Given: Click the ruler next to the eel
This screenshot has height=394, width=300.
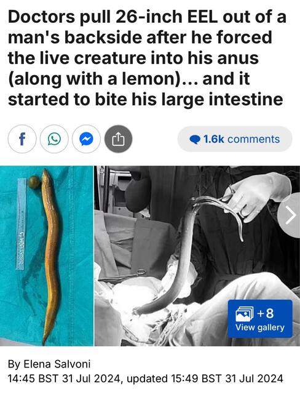Looking at the screenshot, I should click(x=22, y=224).
